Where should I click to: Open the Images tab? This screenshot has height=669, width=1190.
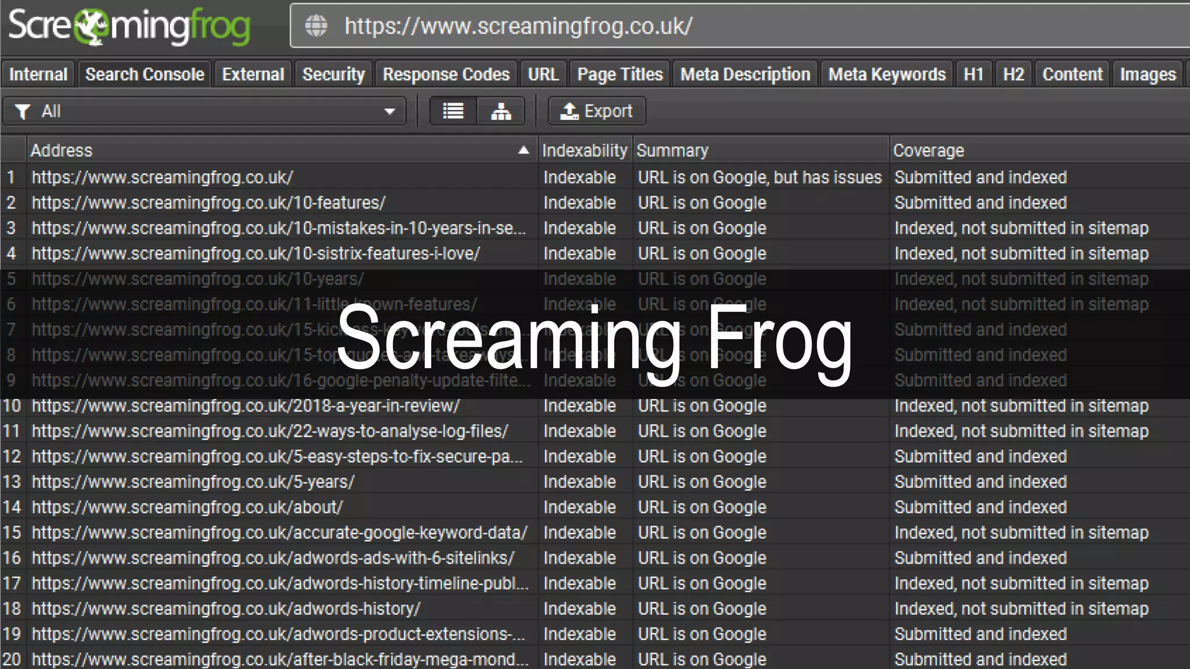1148,74
